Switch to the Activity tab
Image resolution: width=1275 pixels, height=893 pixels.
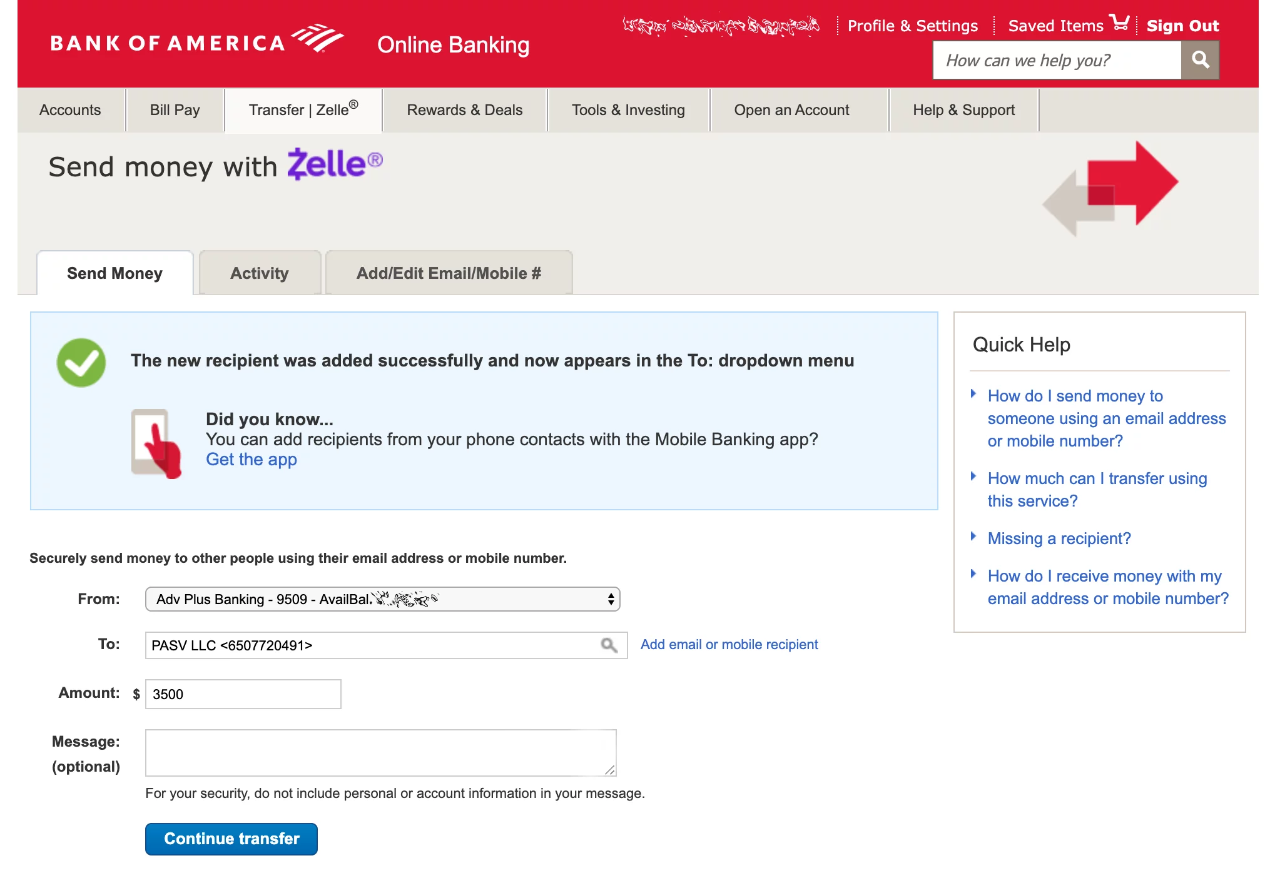[x=260, y=273]
